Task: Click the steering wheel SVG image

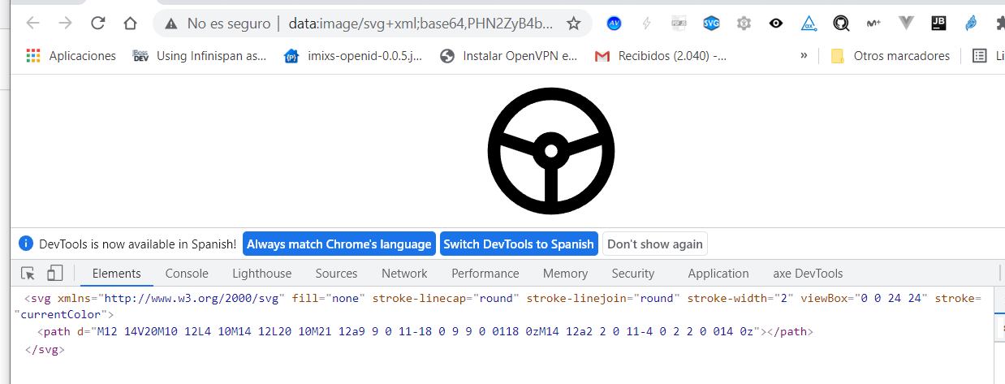Action: (550, 151)
